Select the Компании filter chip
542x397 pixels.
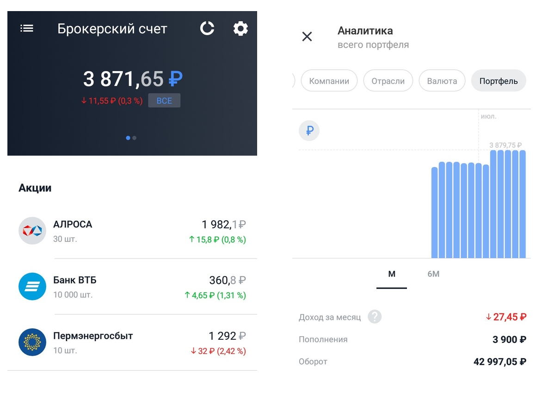coord(329,81)
